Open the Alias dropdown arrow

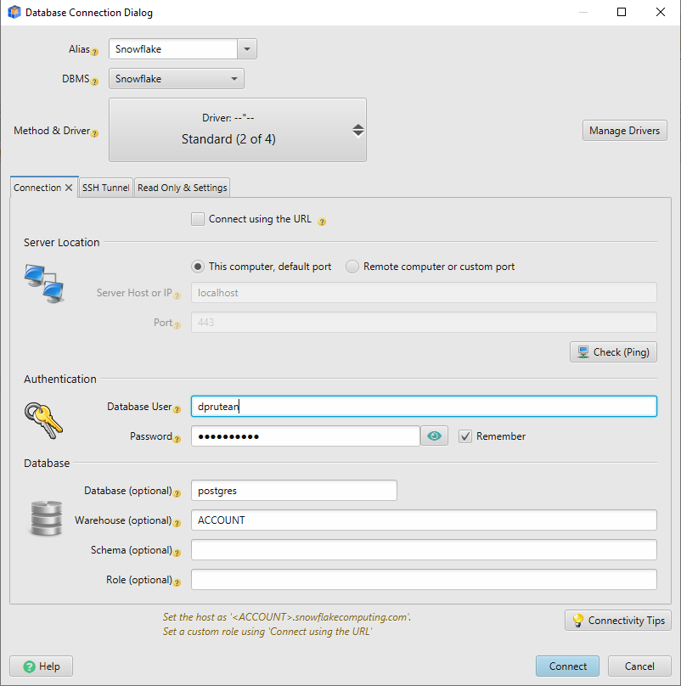247,49
